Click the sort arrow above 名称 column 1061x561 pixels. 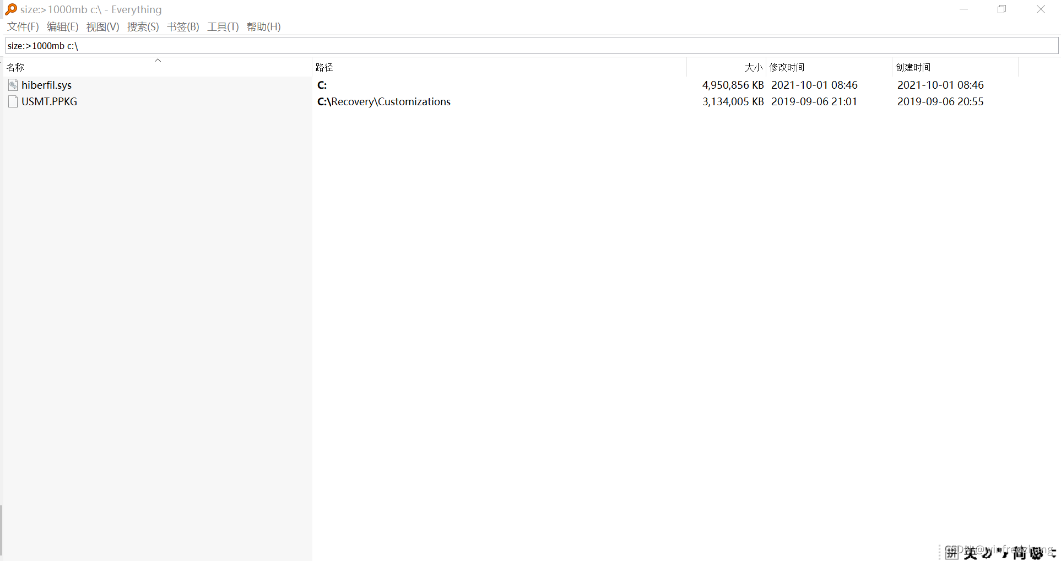tap(158, 60)
